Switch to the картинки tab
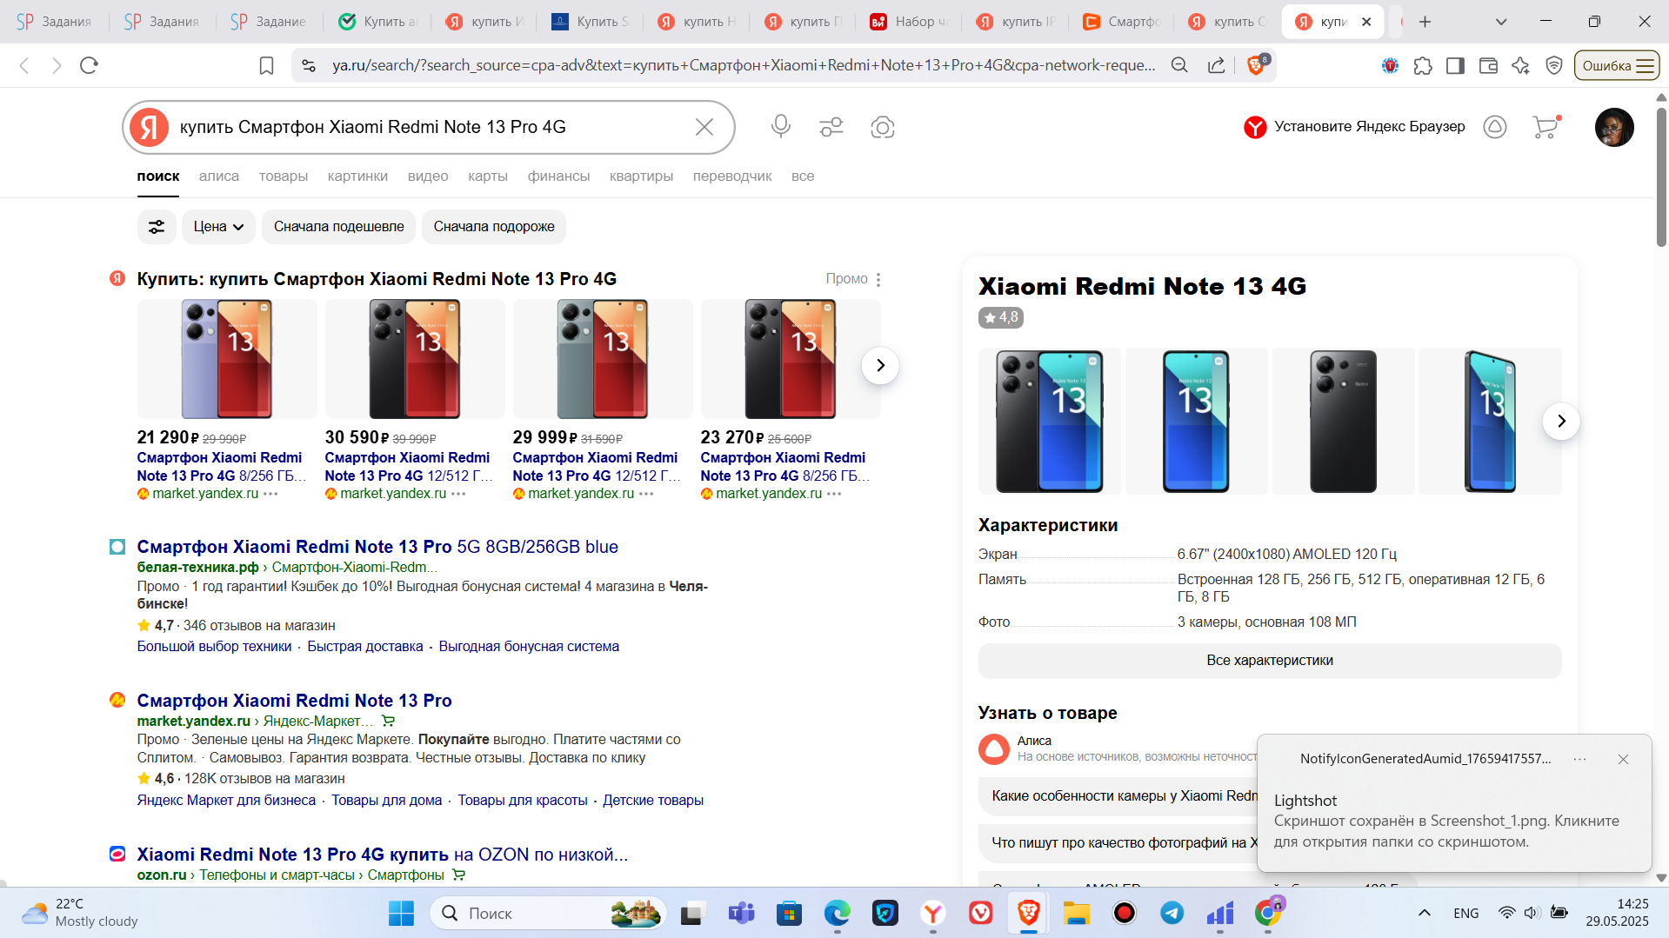This screenshot has height=938, width=1669. point(357,176)
